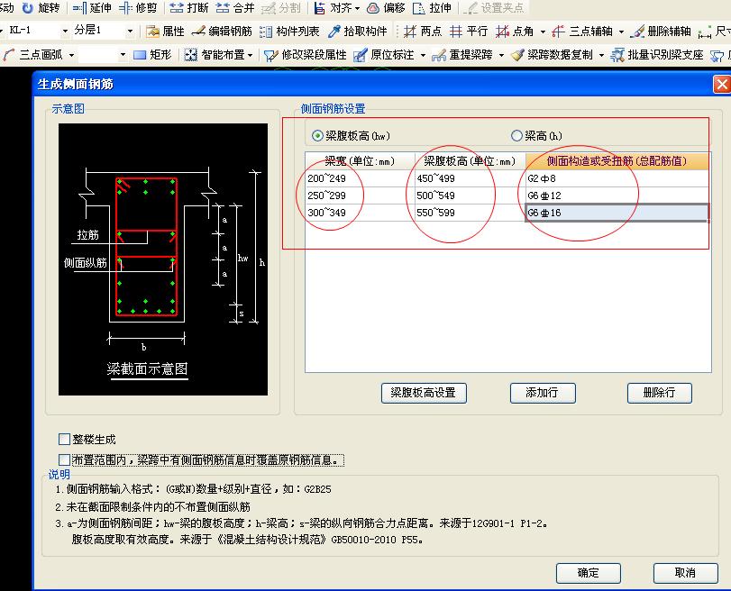Open the KL-1 component dropdown
Screen dimensions: 731x591
pyautogui.click(x=65, y=32)
